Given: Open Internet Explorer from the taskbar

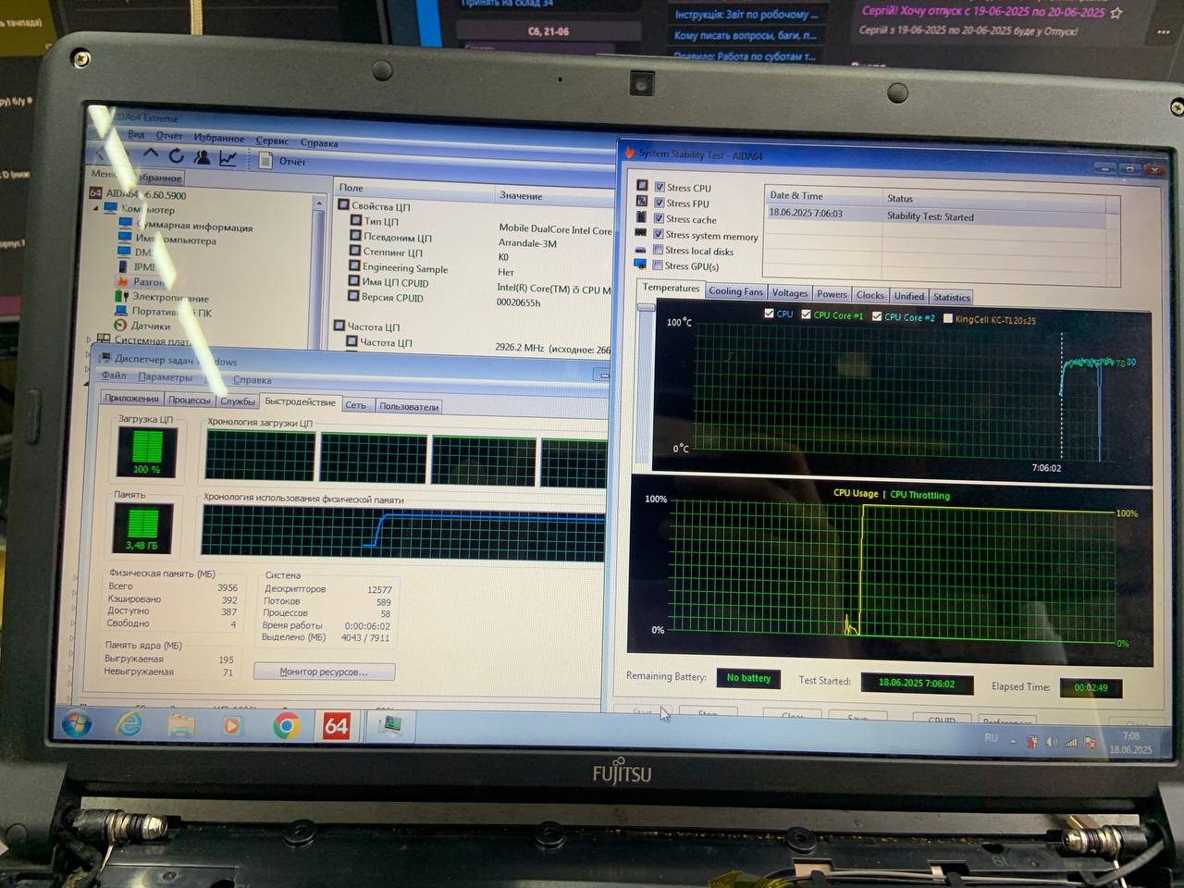Looking at the screenshot, I should [129, 724].
